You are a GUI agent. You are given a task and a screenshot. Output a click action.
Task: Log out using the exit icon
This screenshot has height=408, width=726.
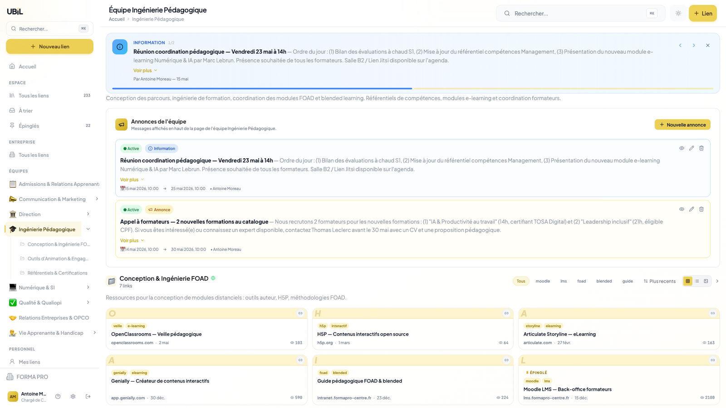pyautogui.click(x=88, y=397)
